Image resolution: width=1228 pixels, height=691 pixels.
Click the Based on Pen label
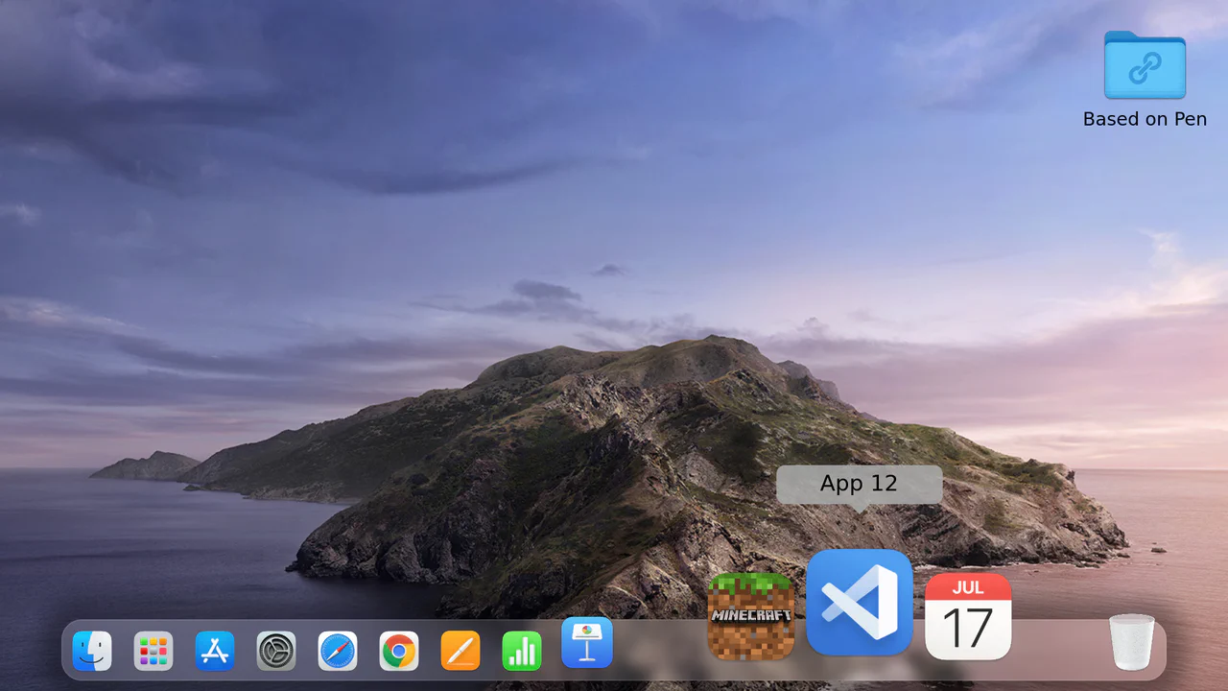click(1145, 119)
